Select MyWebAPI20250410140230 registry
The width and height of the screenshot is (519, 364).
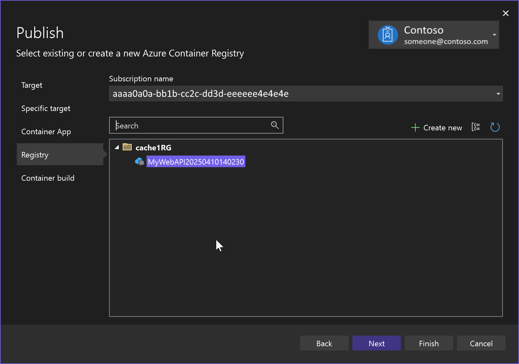[196, 162]
